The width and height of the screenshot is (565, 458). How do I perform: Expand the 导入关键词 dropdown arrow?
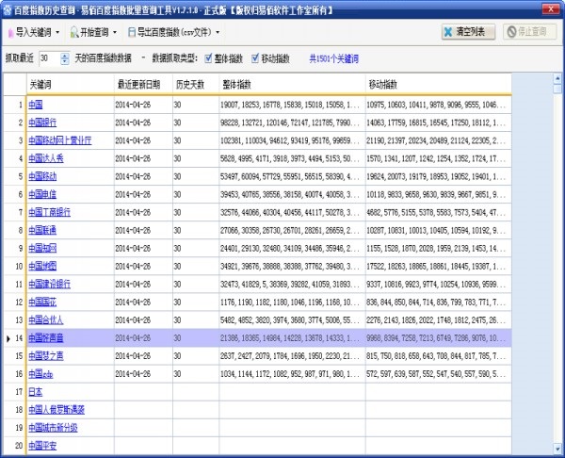coord(57,32)
